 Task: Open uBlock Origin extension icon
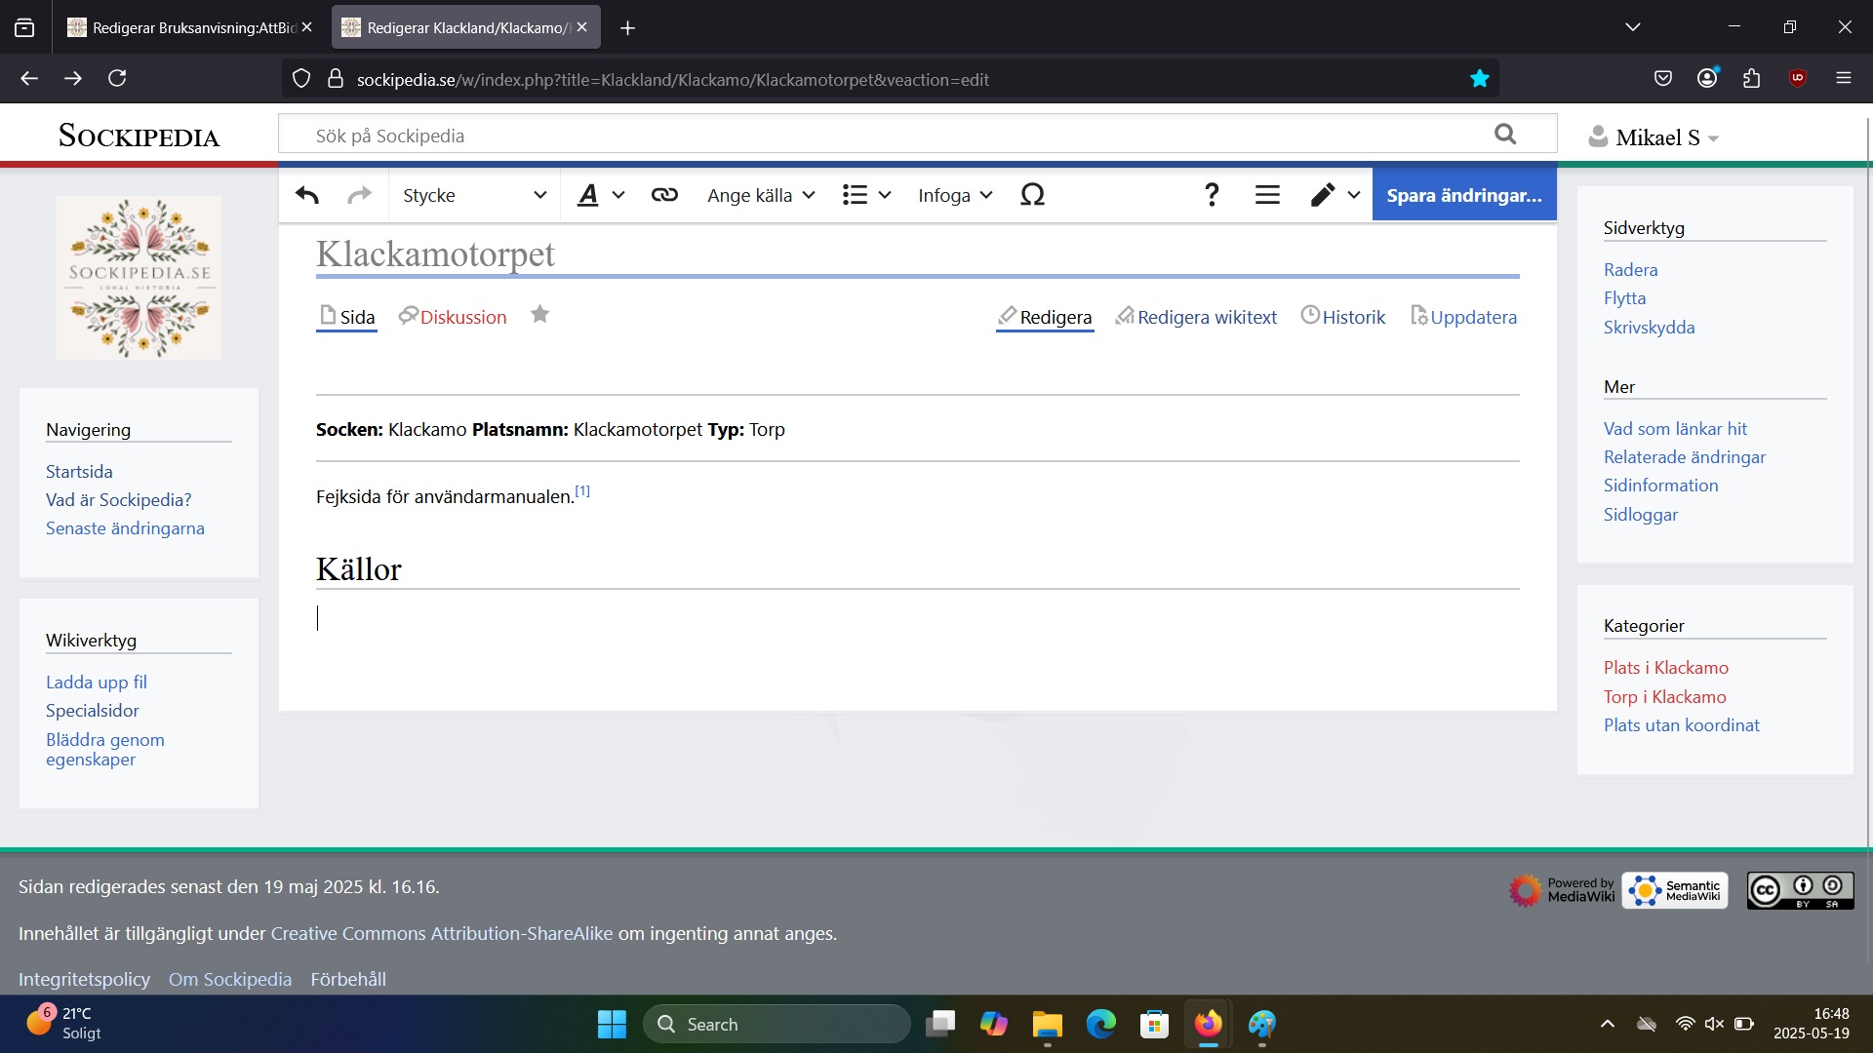tap(1798, 78)
